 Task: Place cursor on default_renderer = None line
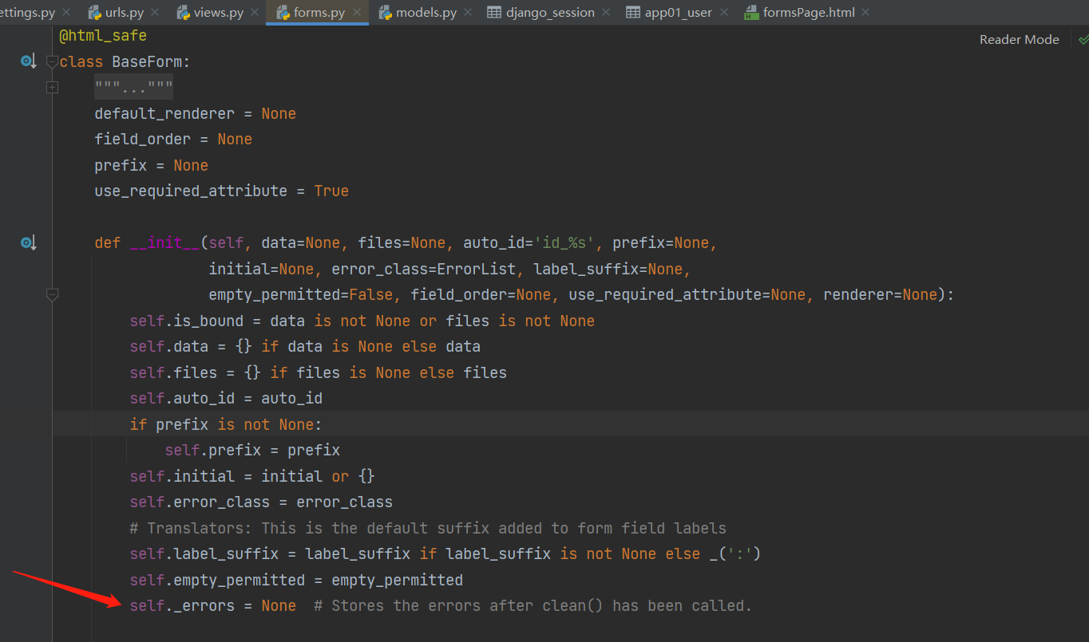195,113
